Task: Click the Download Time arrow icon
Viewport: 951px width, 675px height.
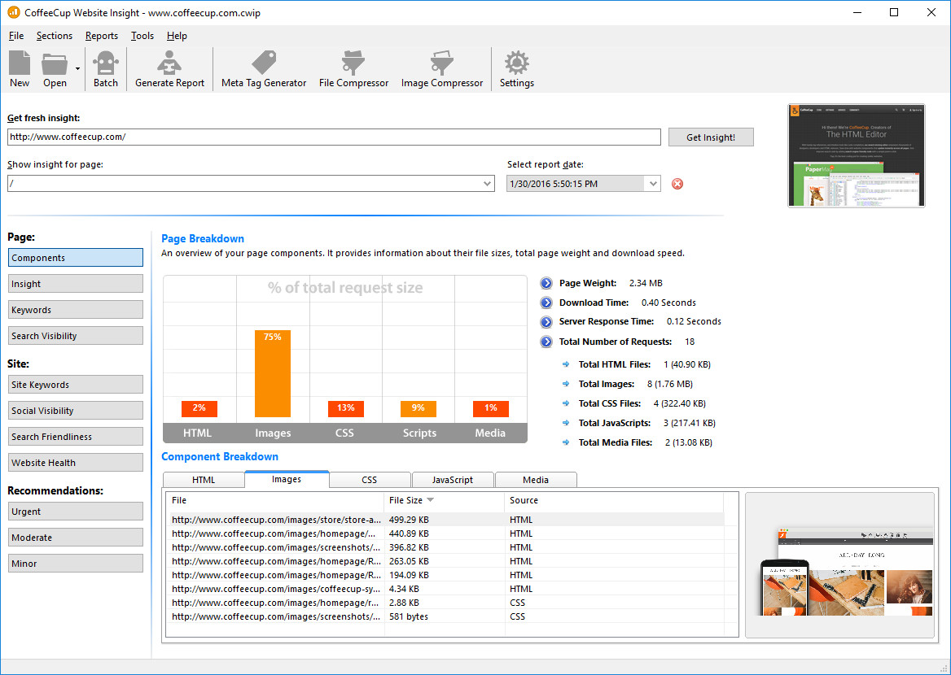Action: pyautogui.click(x=546, y=303)
